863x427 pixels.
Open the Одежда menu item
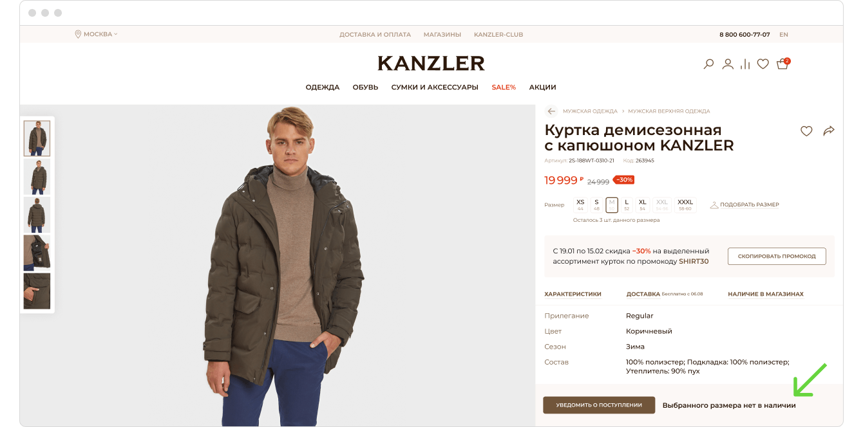[x=323, y=87]
